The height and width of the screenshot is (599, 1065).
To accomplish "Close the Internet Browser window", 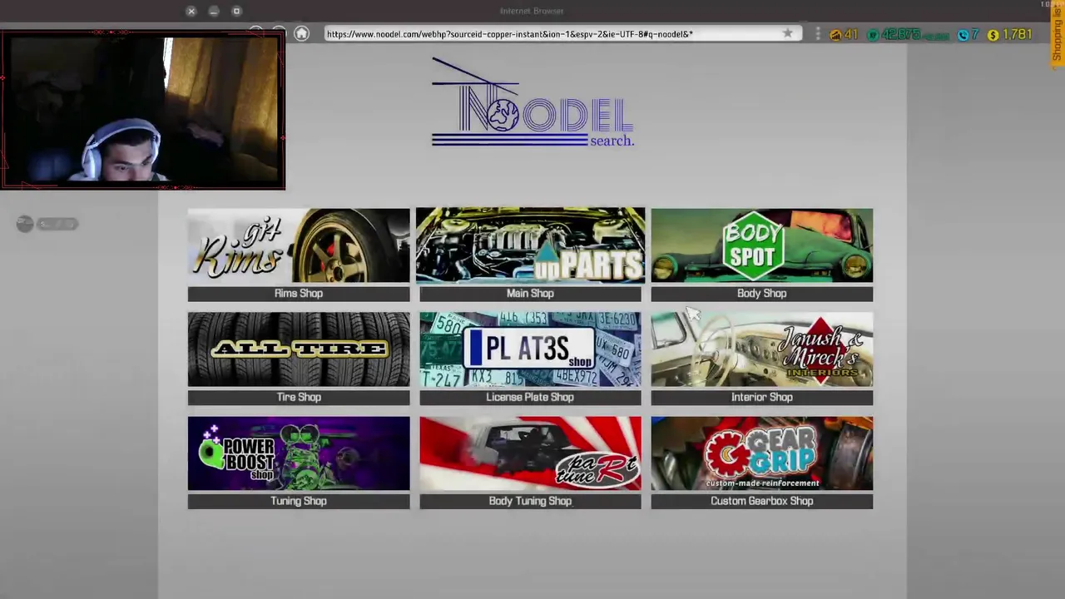I will (x=191, y=11).
